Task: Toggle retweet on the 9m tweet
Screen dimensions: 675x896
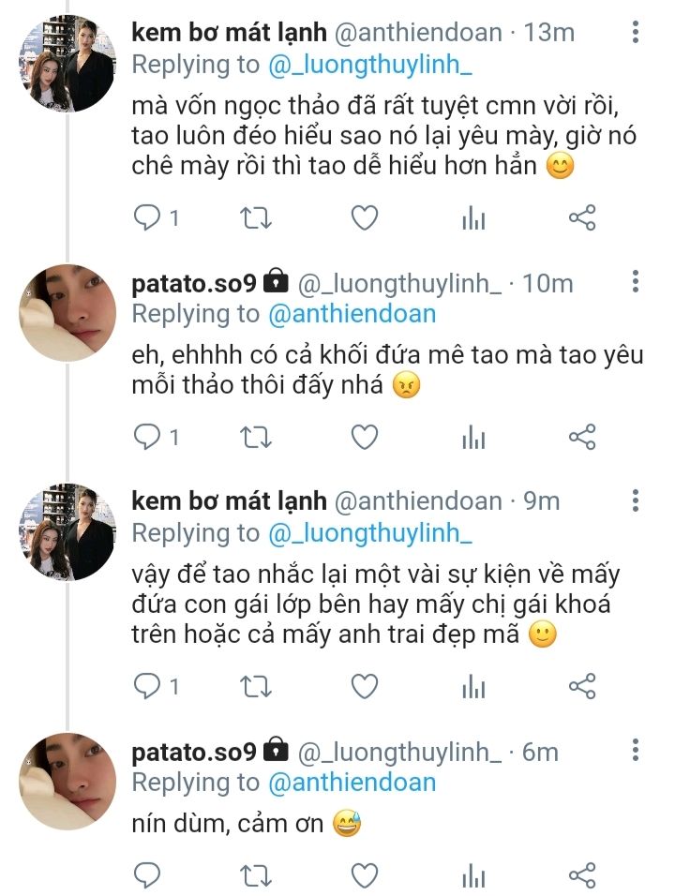Action: 255,687
